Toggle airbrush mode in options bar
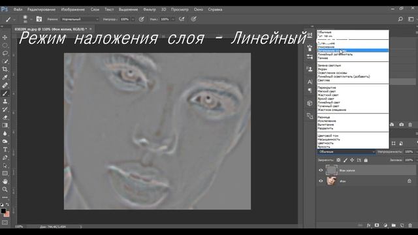 [182, 19]
